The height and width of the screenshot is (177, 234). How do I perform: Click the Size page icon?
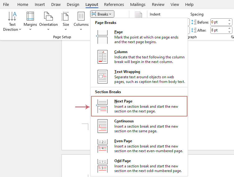pos(66,16)
